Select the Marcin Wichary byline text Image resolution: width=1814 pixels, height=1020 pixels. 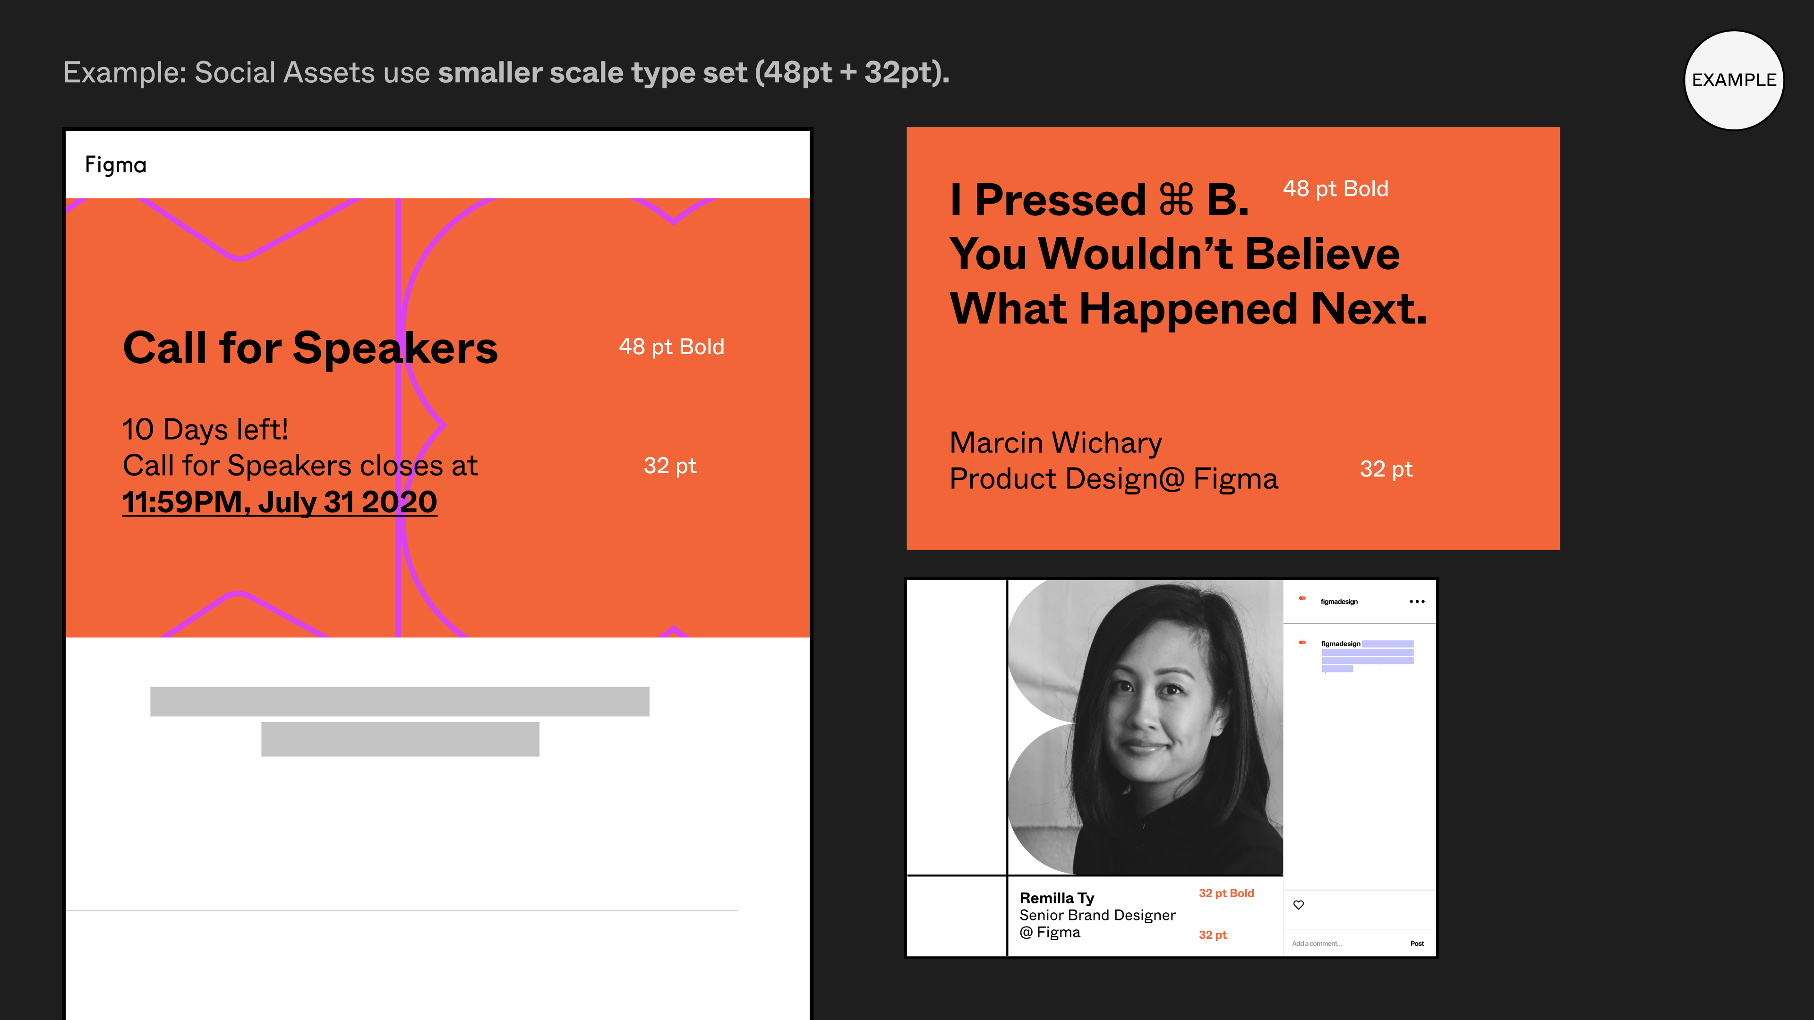tap(1055, 443)
